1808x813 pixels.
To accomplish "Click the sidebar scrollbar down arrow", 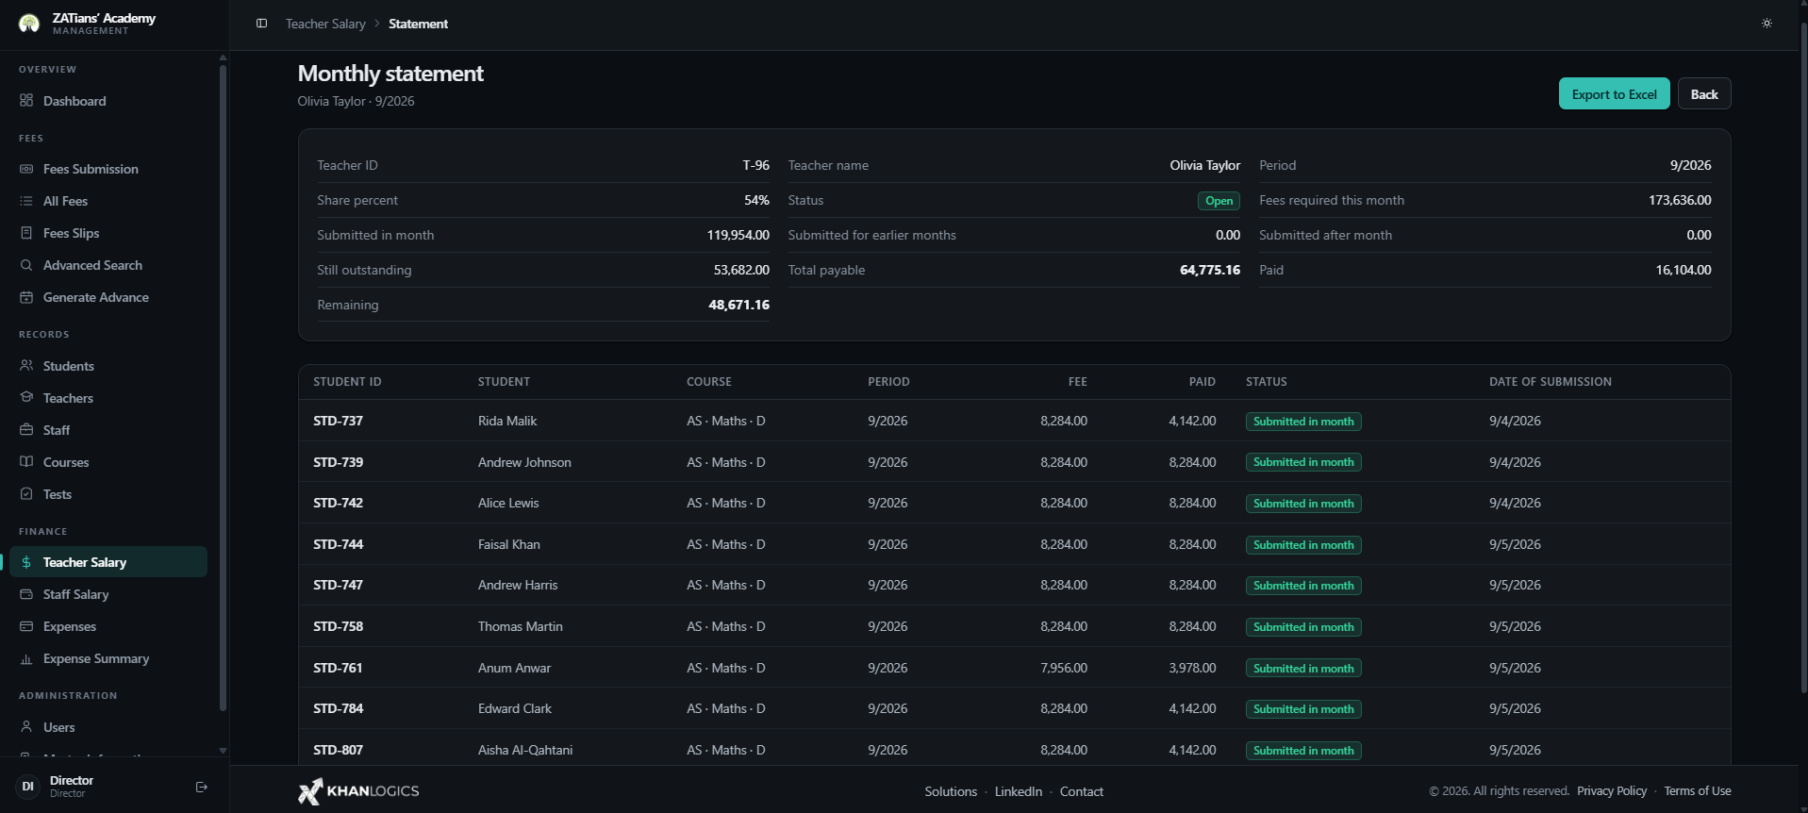I will 223,751.
